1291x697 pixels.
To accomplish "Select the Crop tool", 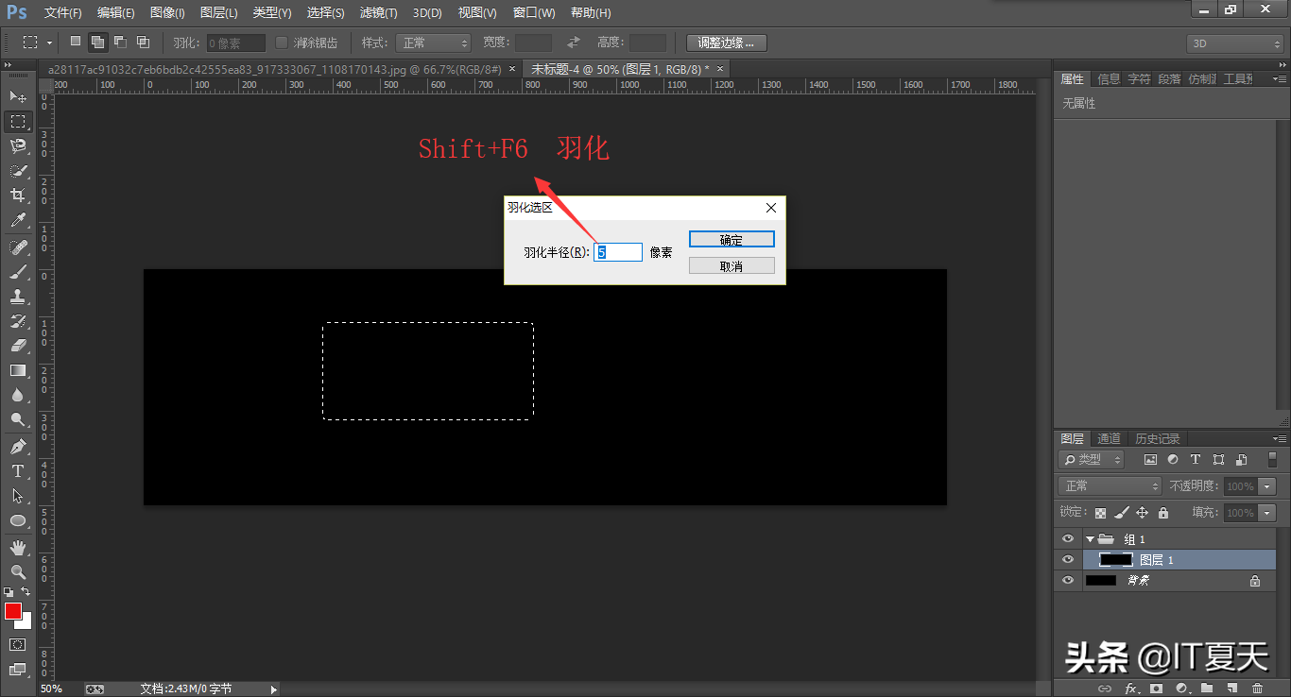I will pos(17,195).
